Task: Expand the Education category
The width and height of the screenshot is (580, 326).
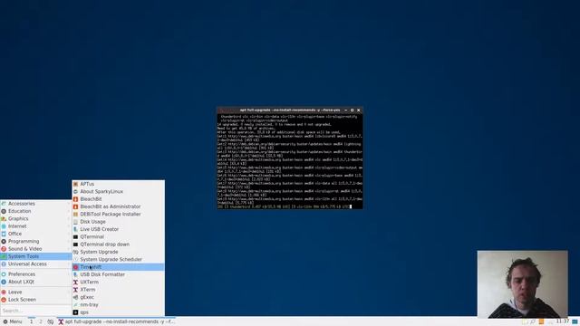Action: (x=36, y=211)
